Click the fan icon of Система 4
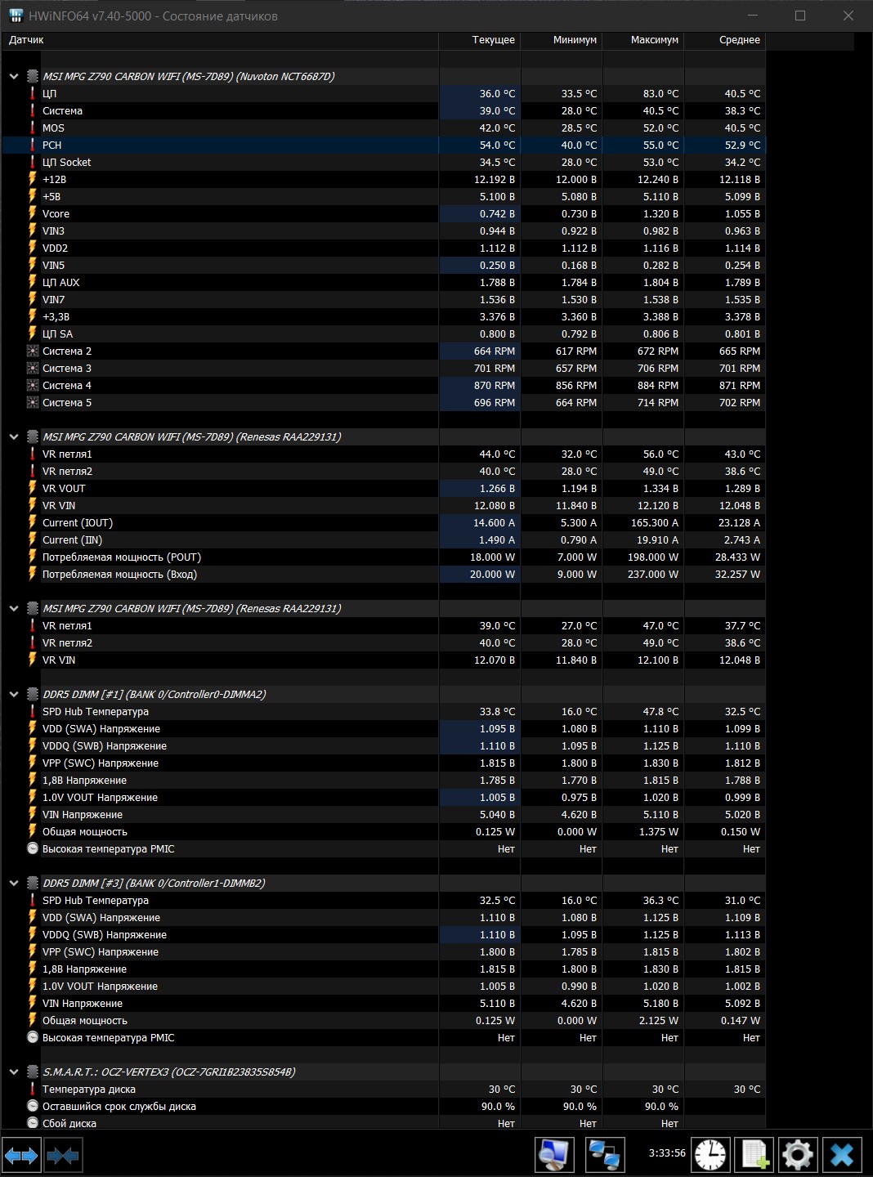The height and width of the screenshot is (1177, 873). (33, 385)
